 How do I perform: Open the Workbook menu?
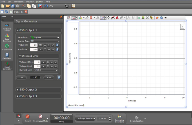(18, 2)
